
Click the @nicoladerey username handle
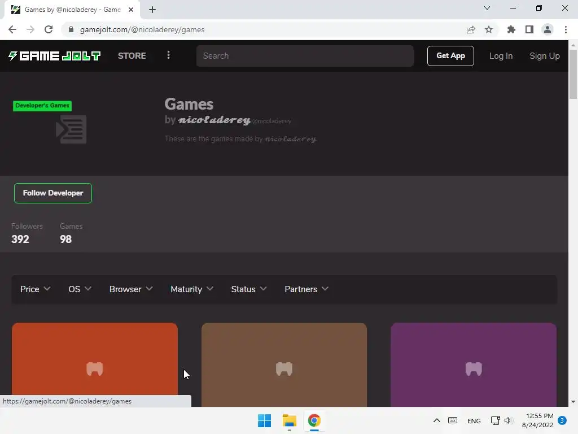[x=272, y=121]
